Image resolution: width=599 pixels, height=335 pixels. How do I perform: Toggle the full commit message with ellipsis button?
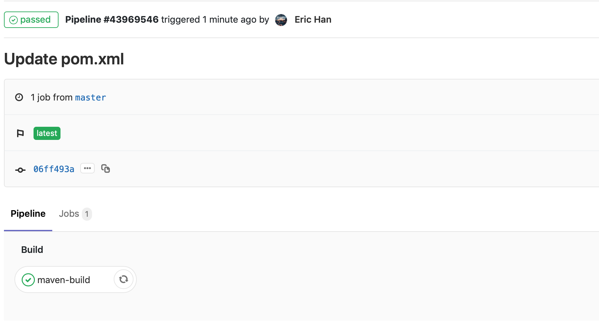tap(87, 168)
